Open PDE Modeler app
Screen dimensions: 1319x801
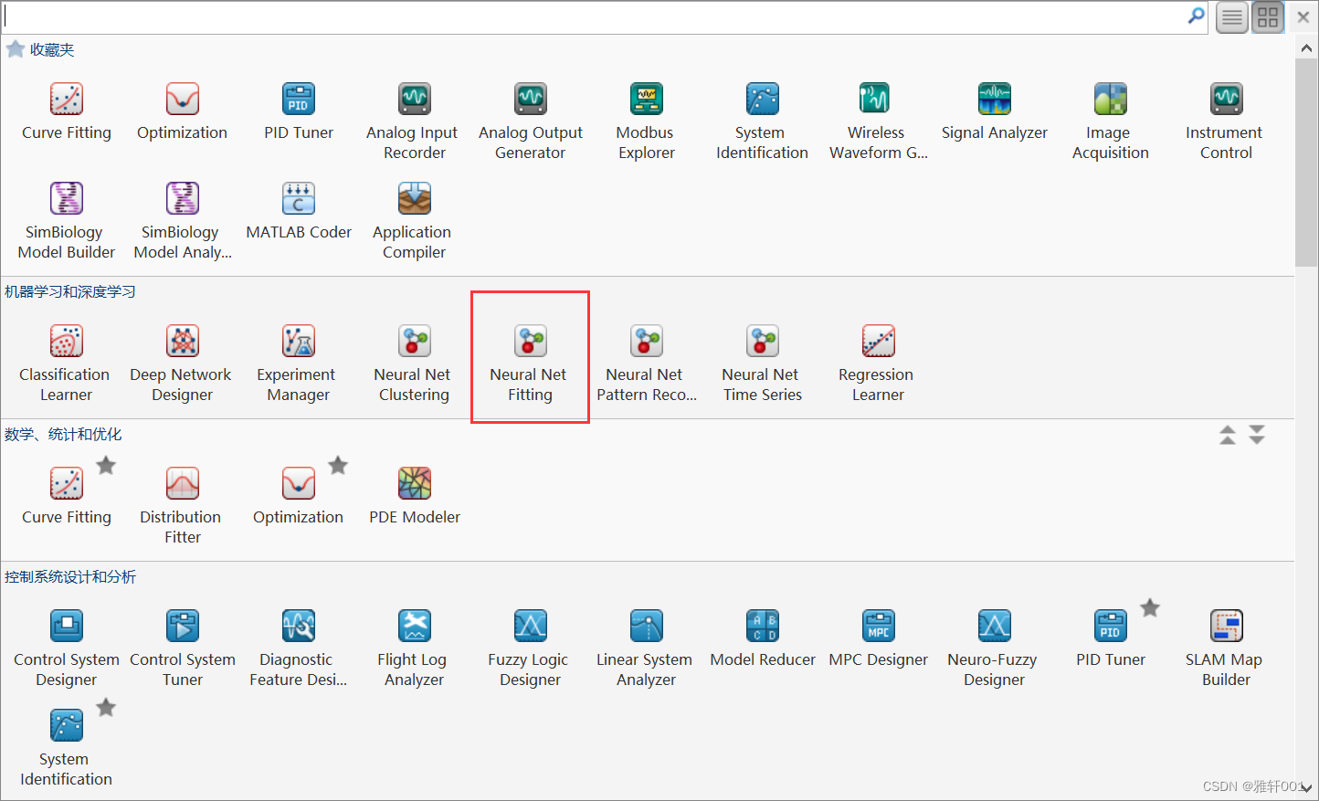(415, 497)
